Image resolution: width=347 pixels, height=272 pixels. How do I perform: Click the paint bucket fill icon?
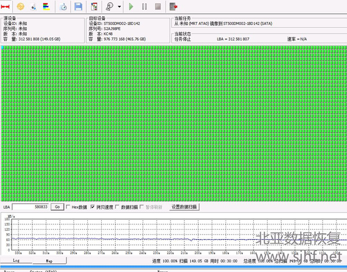click(34, 6)
